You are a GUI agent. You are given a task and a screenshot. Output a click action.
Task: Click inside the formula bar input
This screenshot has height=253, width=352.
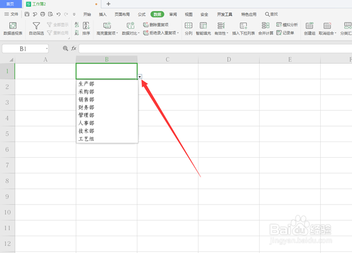[x=215, y=49]
